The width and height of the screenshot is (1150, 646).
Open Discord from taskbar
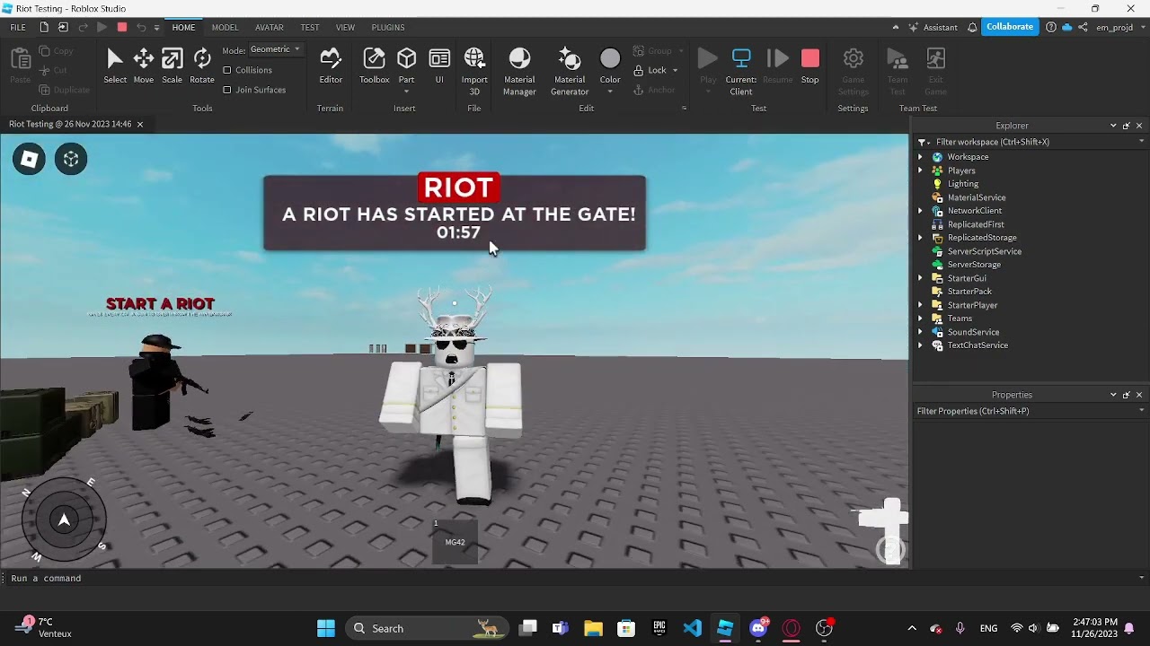click(x=758, y=628)
